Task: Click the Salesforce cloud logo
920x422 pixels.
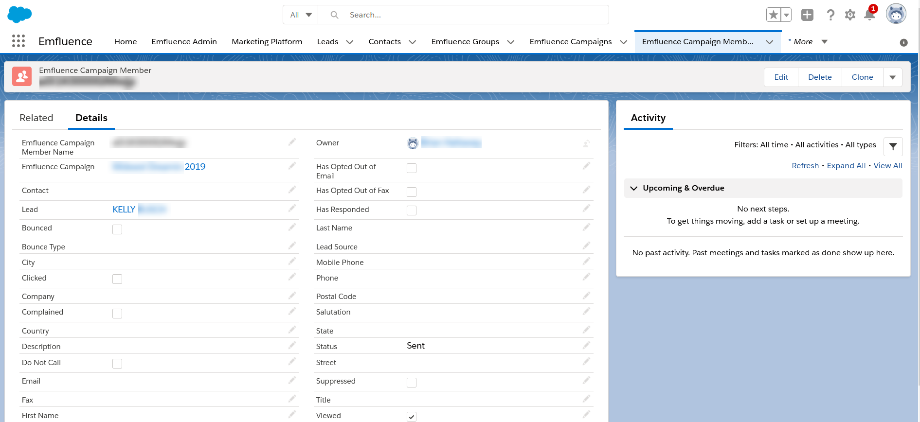Action: 20,15
